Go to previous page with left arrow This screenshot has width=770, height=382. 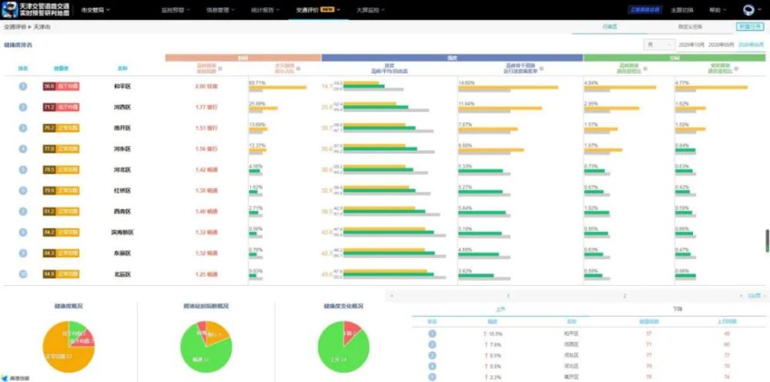pyautogui.click(x=392, y=296)
